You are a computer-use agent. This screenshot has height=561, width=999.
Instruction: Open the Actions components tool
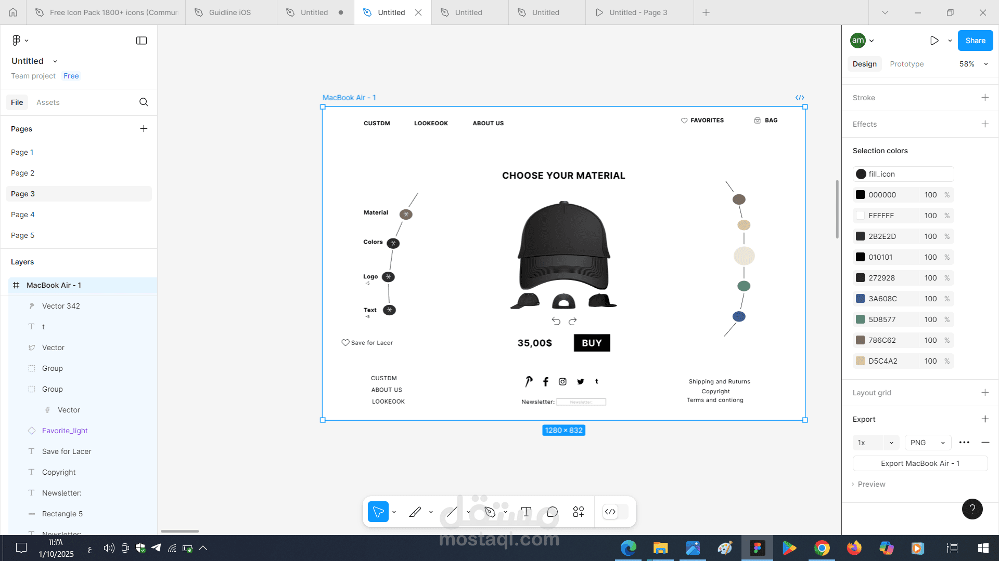tap(579, 512)
